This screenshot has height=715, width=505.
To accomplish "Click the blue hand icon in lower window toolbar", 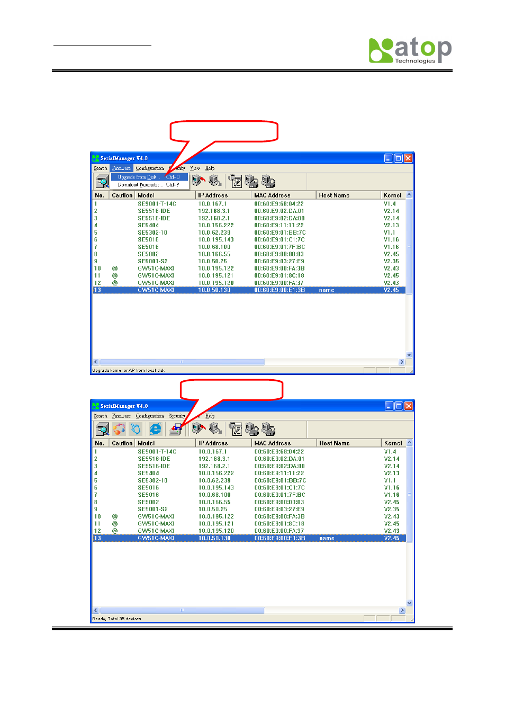I will coord(136,429).
